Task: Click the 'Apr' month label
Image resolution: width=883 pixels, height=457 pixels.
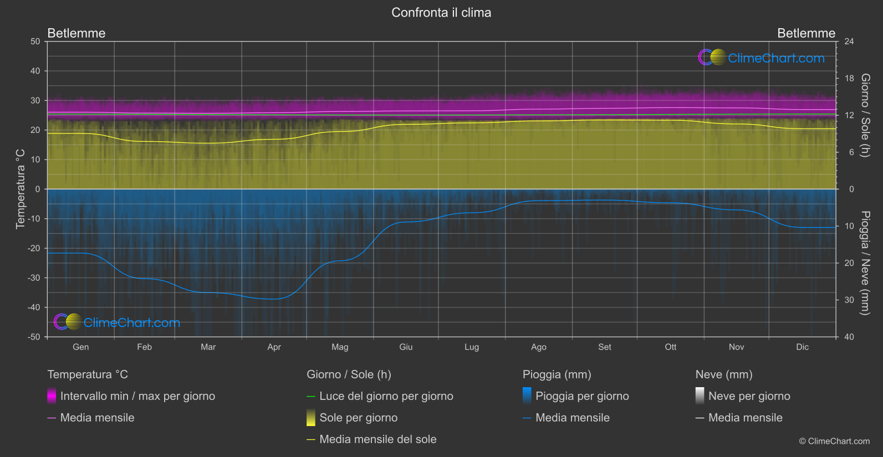Action: pos(274,347)
